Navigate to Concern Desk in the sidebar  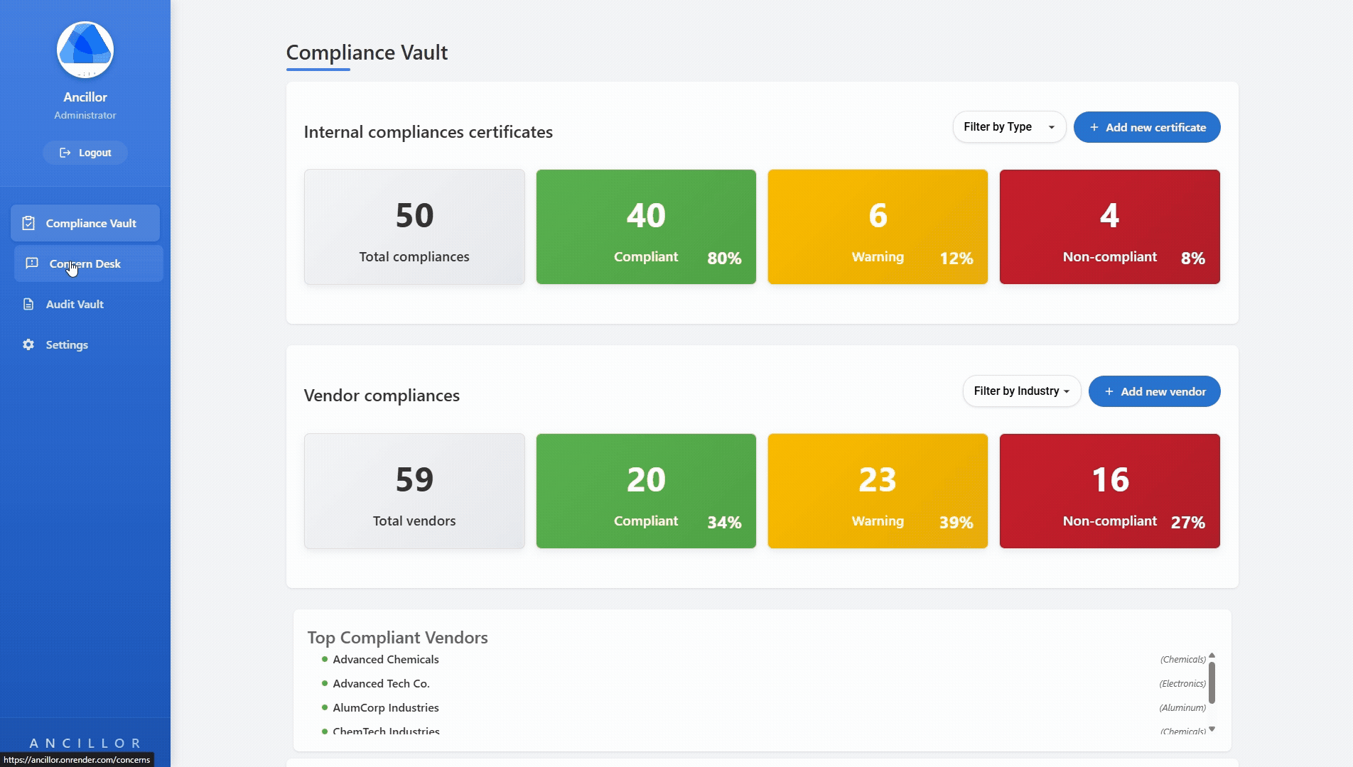pyautogui.click(x=85, y=263)
